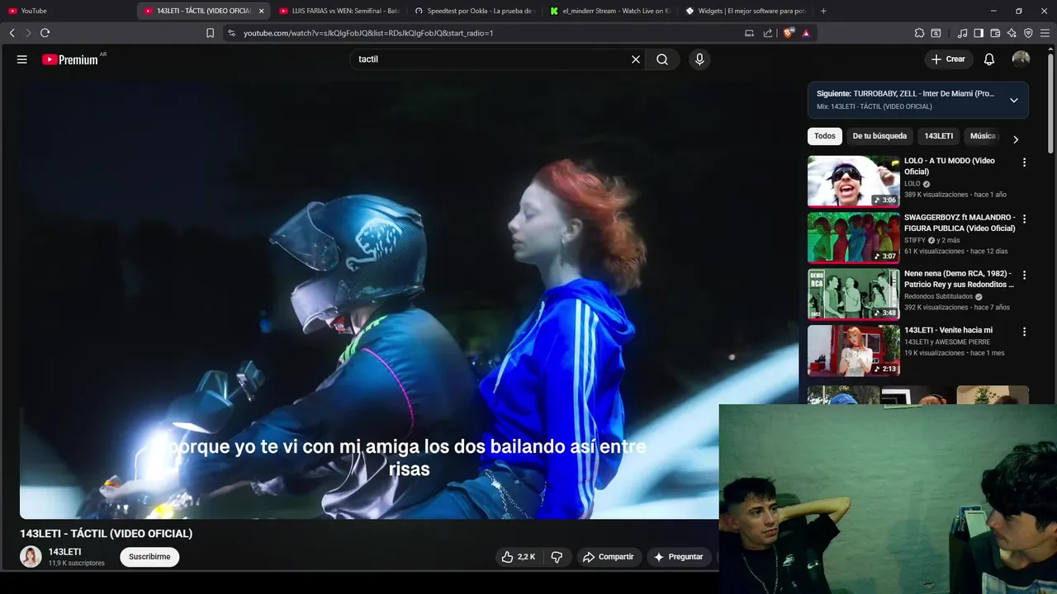
Task: Click the bookmark icon beside the address bar
Action: coord(210,33)
